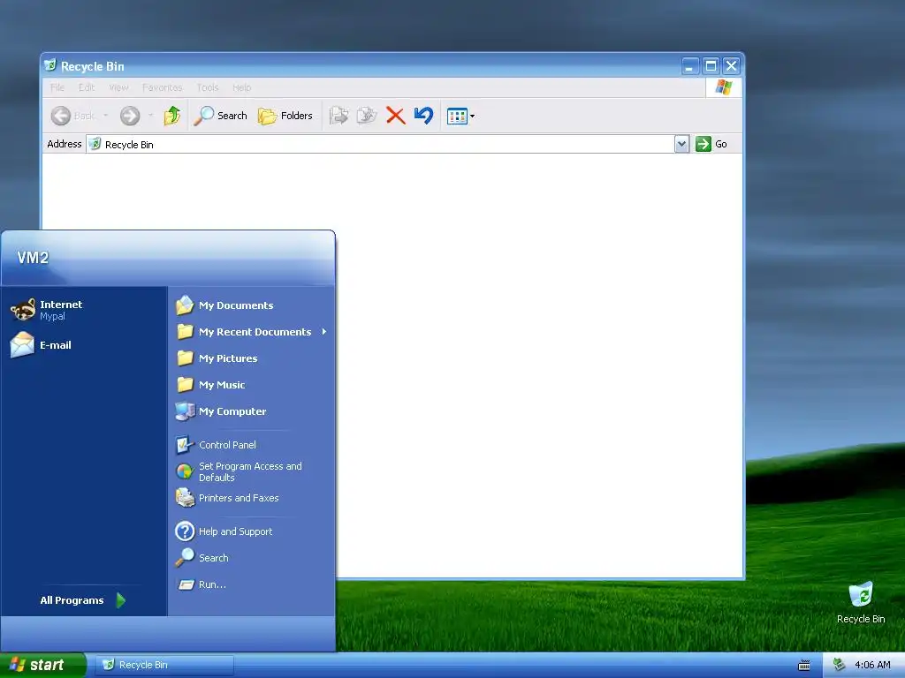905x678 pixels.
Task: Open the Help menu in Recycle Bin
Action: pos(242,87)
